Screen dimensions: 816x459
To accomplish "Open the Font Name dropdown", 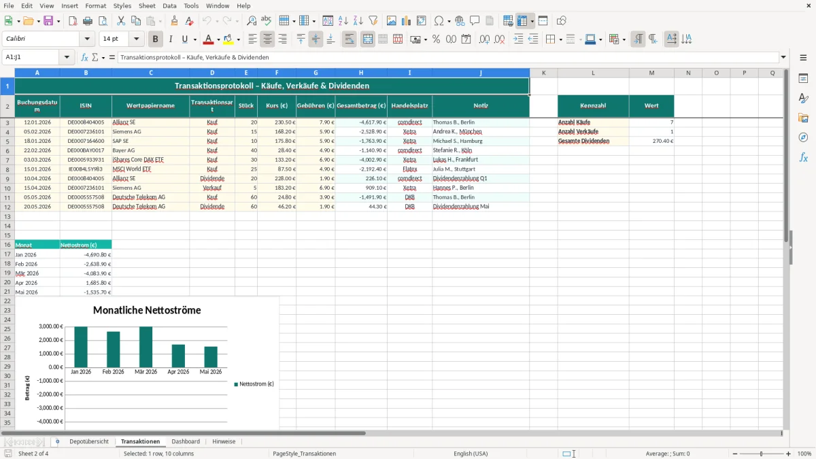I will pyautogui.click(x=86, y=39).
